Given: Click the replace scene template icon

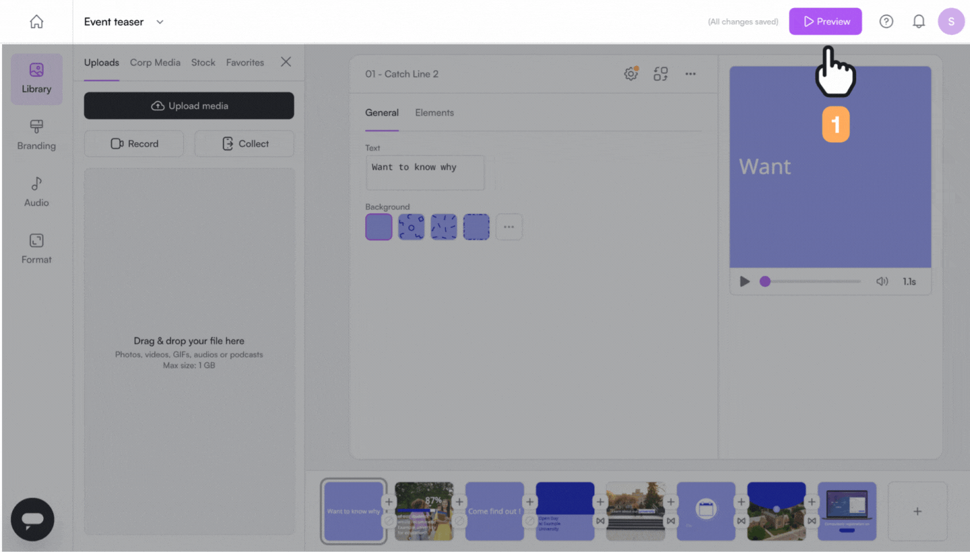Looking at the screenshot, I should coord(661,74).
